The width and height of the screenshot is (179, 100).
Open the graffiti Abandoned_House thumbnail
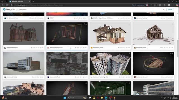pos(110,34)
